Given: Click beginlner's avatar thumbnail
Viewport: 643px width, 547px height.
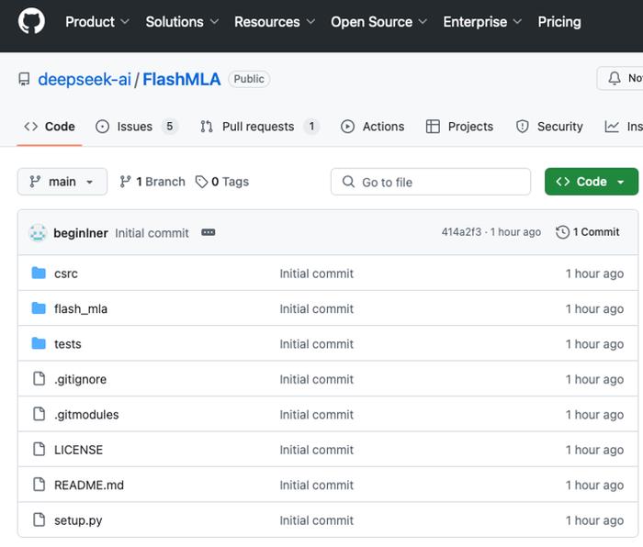Looking at the screenshot, I should pos(38,233).
